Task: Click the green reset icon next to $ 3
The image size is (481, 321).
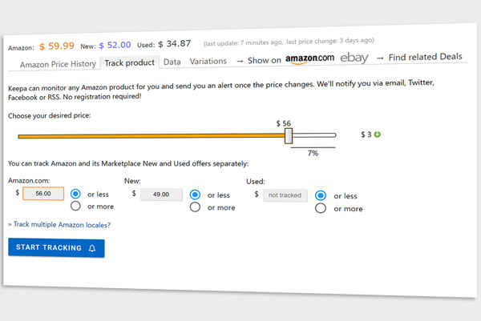Action: [378, 134]
